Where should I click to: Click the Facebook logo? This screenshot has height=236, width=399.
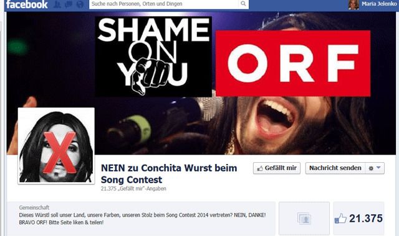[x=27, y=4]
